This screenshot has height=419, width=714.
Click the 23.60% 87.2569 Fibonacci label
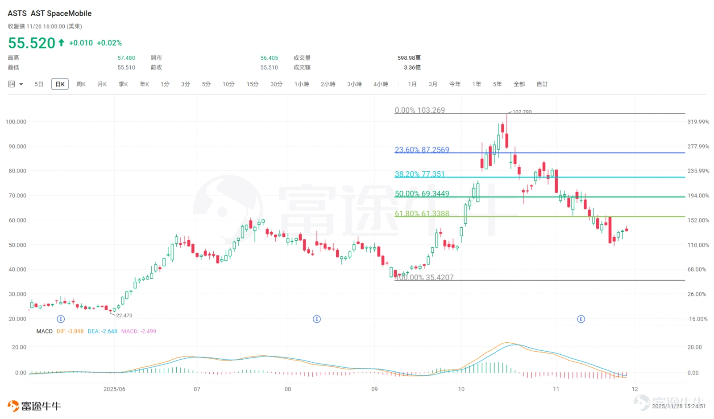[422, 150]
